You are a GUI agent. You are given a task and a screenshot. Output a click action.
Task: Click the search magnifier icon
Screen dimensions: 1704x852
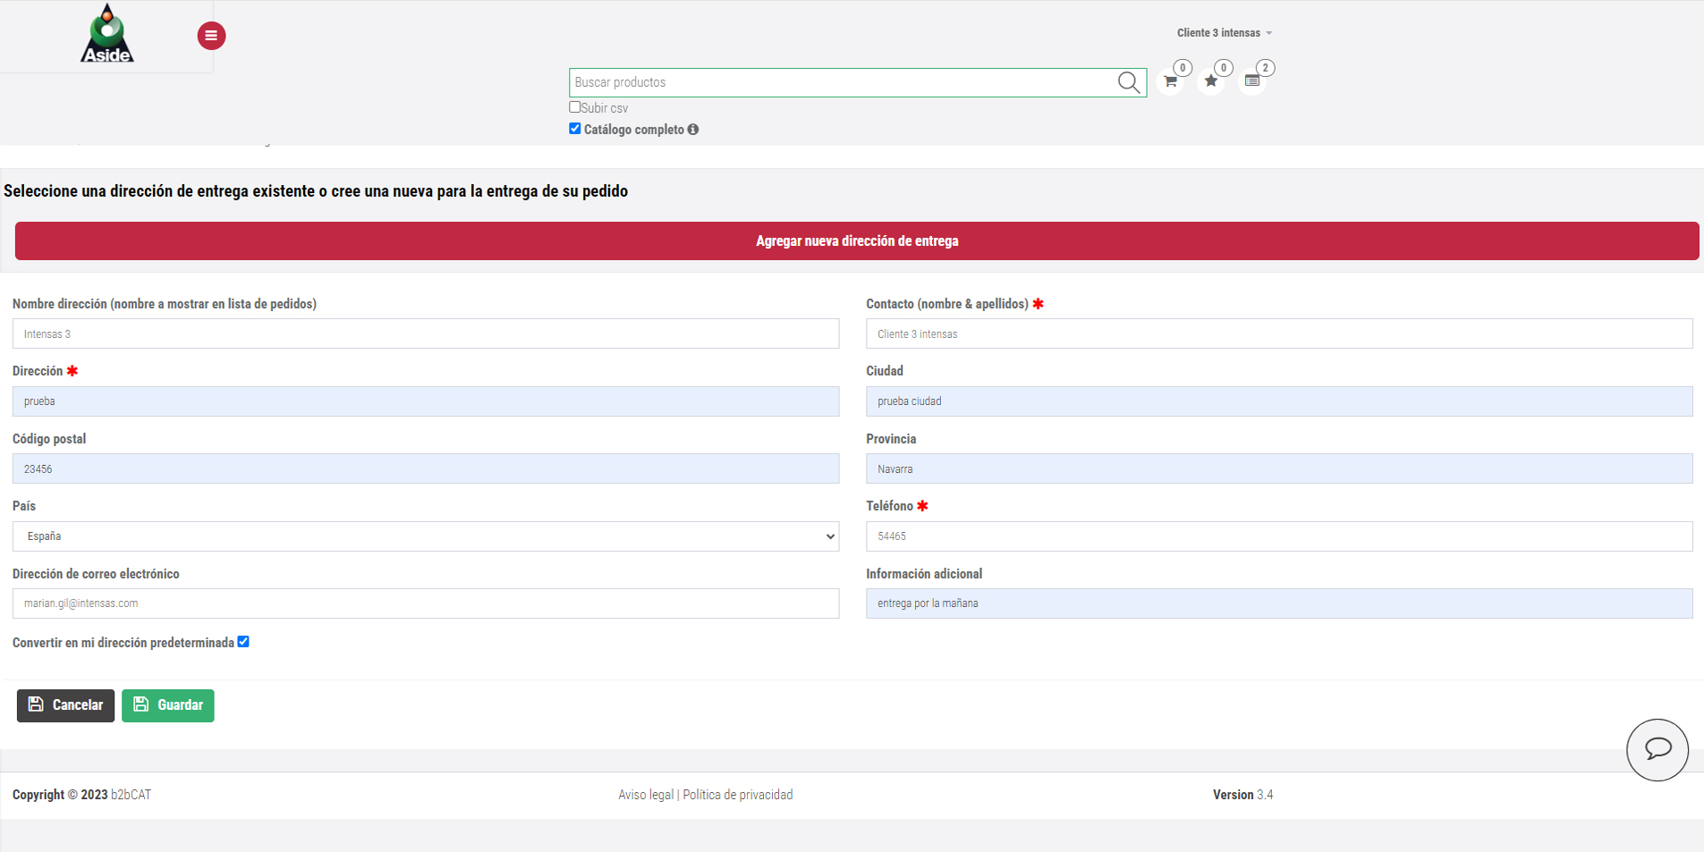click(1128, 82)
